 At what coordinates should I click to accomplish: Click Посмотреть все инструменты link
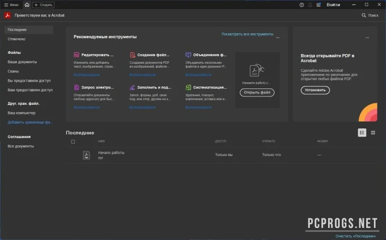tap(247, 34)
